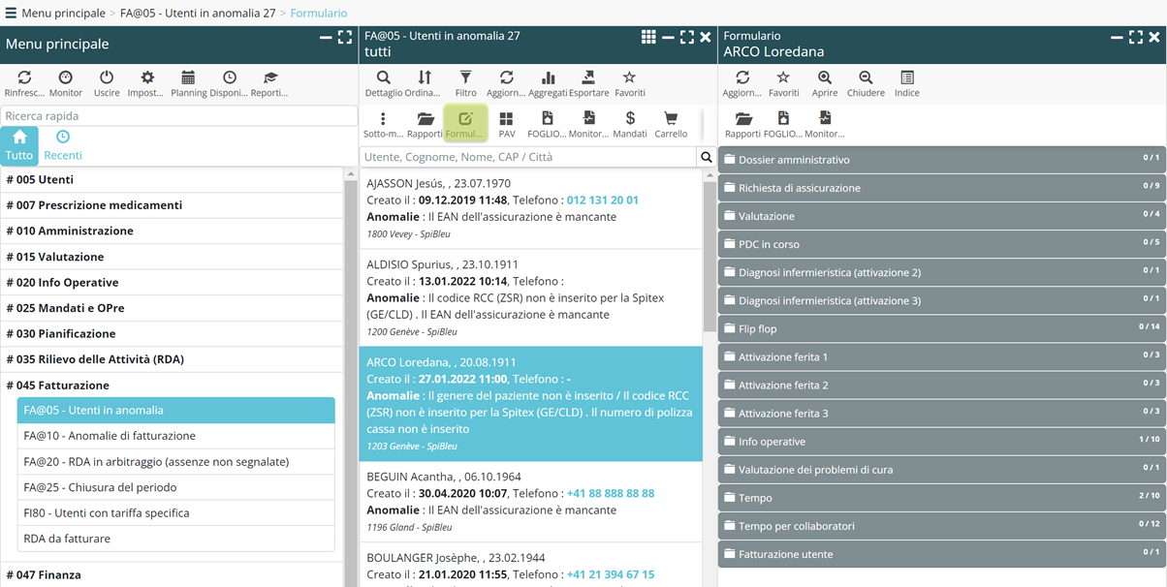Expand # 010 Amministrazione menu group
Screen dimensions: 1167x587
click(x=70, y=231)
